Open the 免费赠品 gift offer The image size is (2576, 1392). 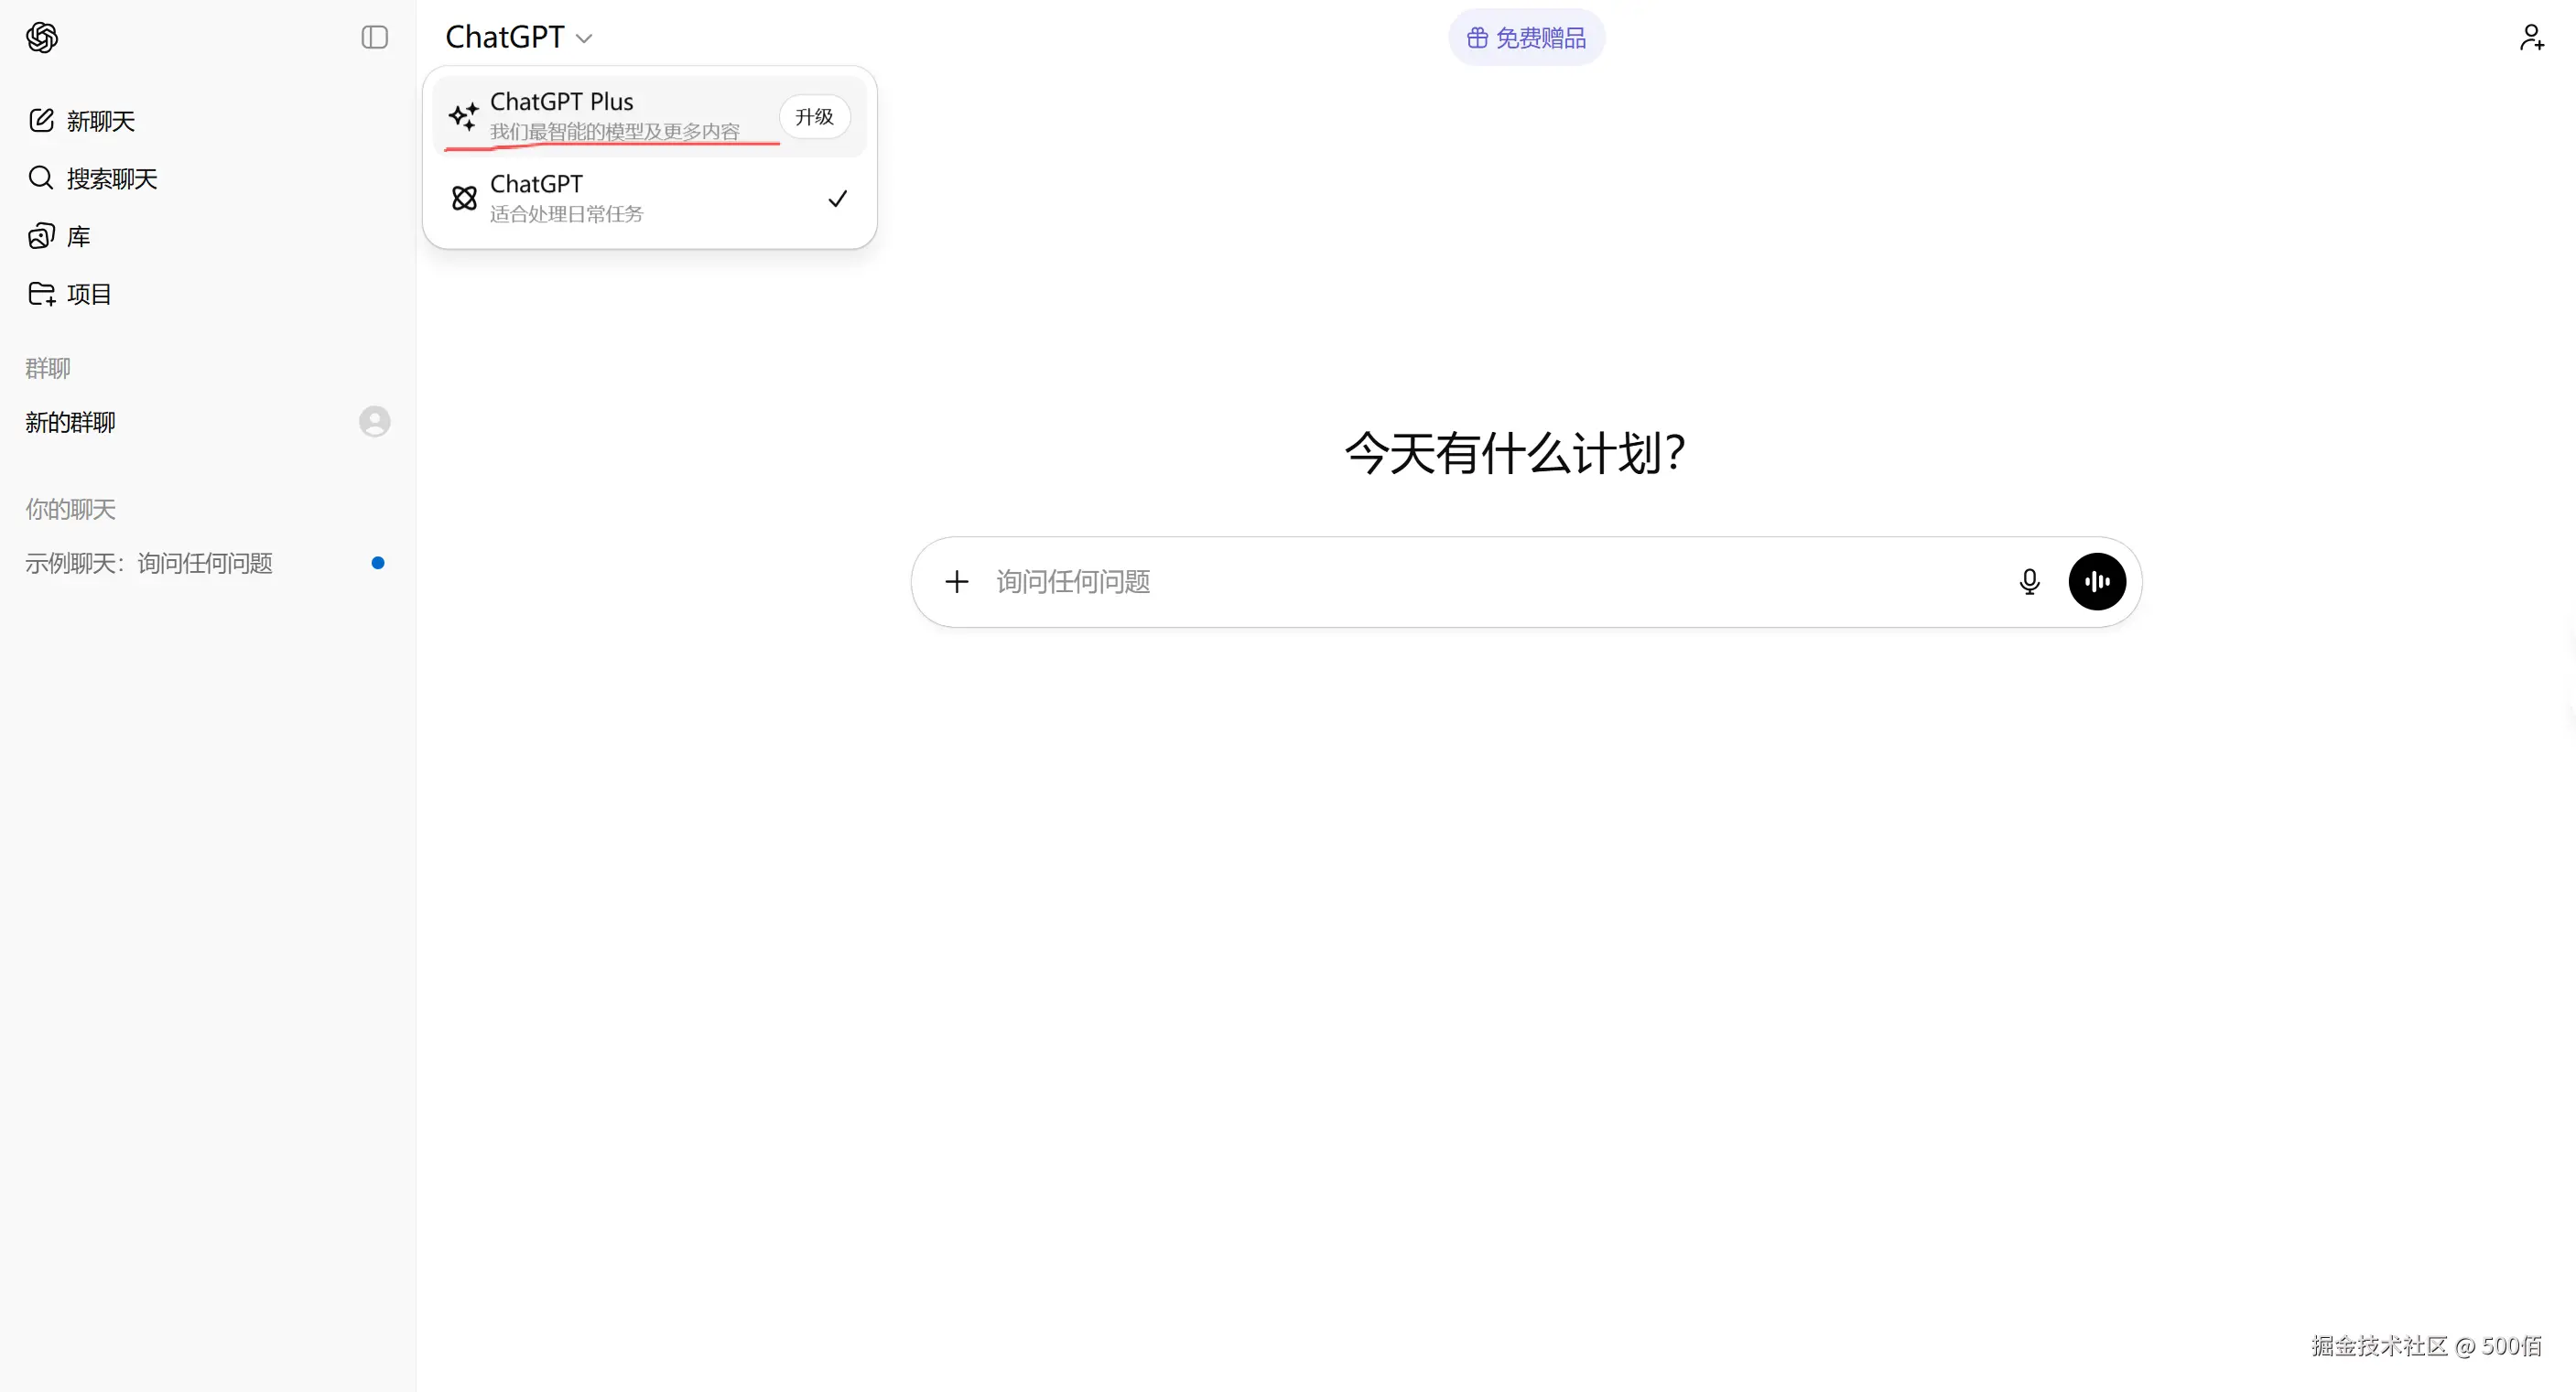tap(1525, 37)
